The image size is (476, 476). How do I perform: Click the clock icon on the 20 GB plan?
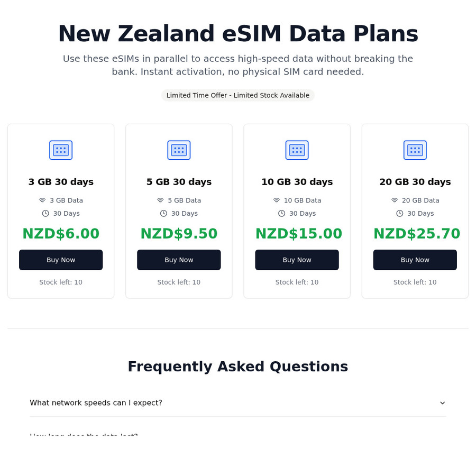point(399,213)
